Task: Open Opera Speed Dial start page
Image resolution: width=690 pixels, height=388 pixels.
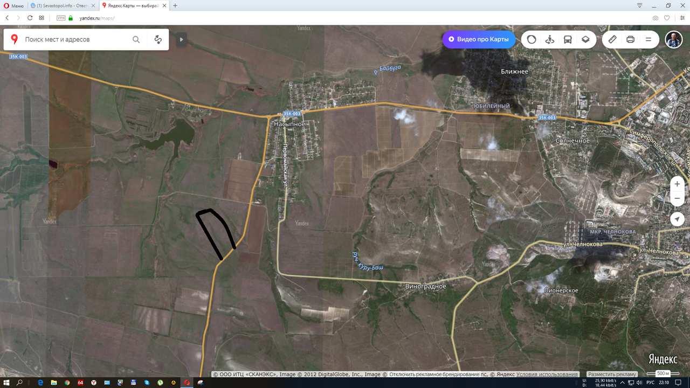Action: [x=42, y=18]
